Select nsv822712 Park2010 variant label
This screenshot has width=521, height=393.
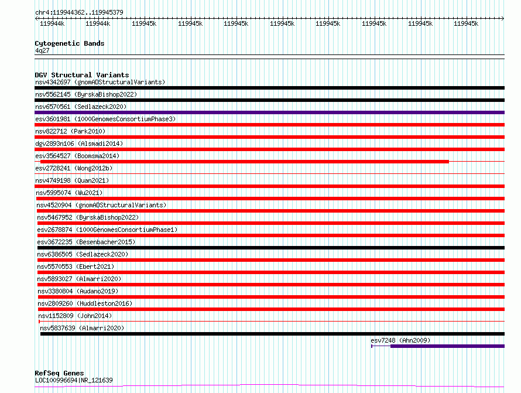point(70,131)
